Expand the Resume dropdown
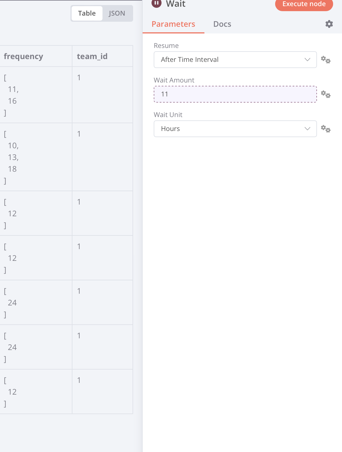Viewport: 342px width, 452px height. pos(235,60)
